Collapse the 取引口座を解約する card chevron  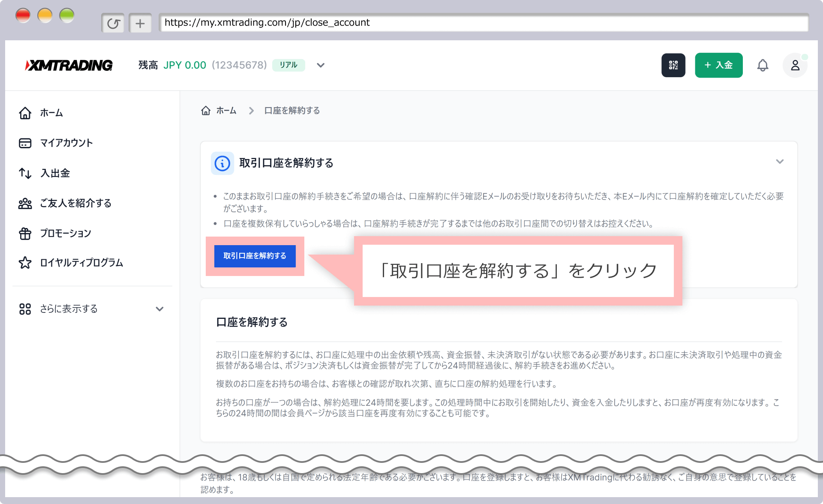point(780,162)
